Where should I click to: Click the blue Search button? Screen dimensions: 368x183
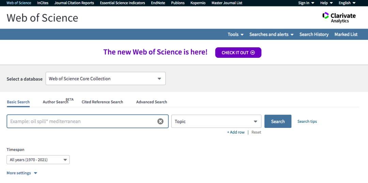coord(278,121)
